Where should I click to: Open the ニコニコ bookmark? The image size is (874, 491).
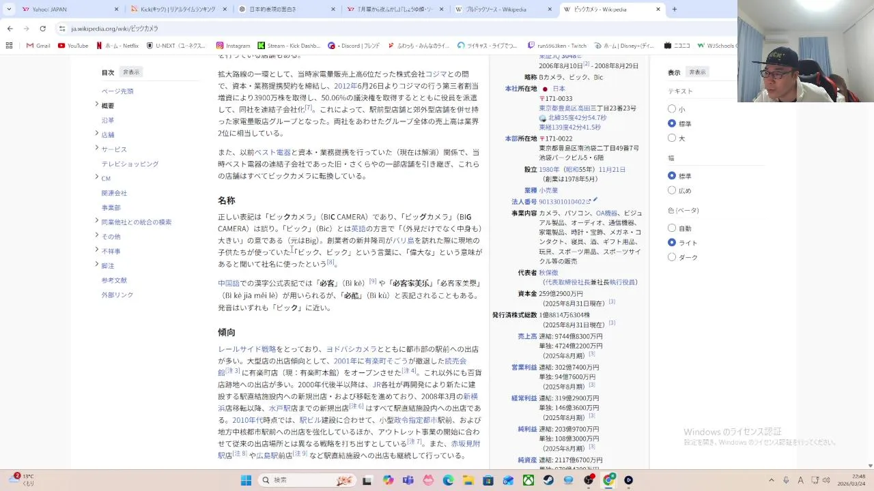coord(677,46)
